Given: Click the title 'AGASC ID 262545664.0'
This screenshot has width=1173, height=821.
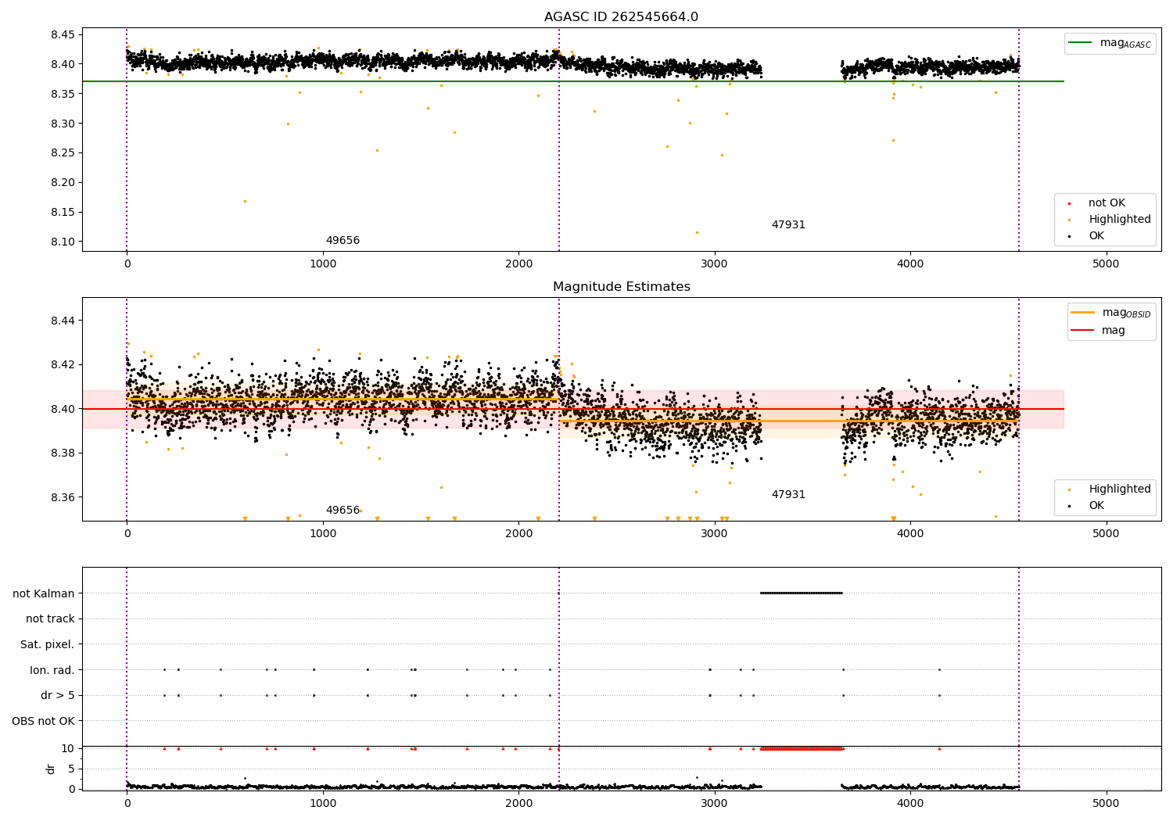Looking at the screenshot, I should click(x=621, y=17).
